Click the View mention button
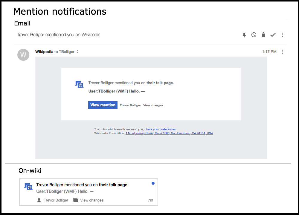 103,105
